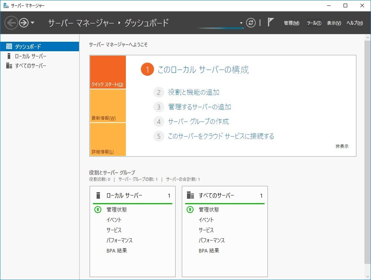371x280 pixels.
Task: Click the back navigation arrow
Action: (11, 23)
